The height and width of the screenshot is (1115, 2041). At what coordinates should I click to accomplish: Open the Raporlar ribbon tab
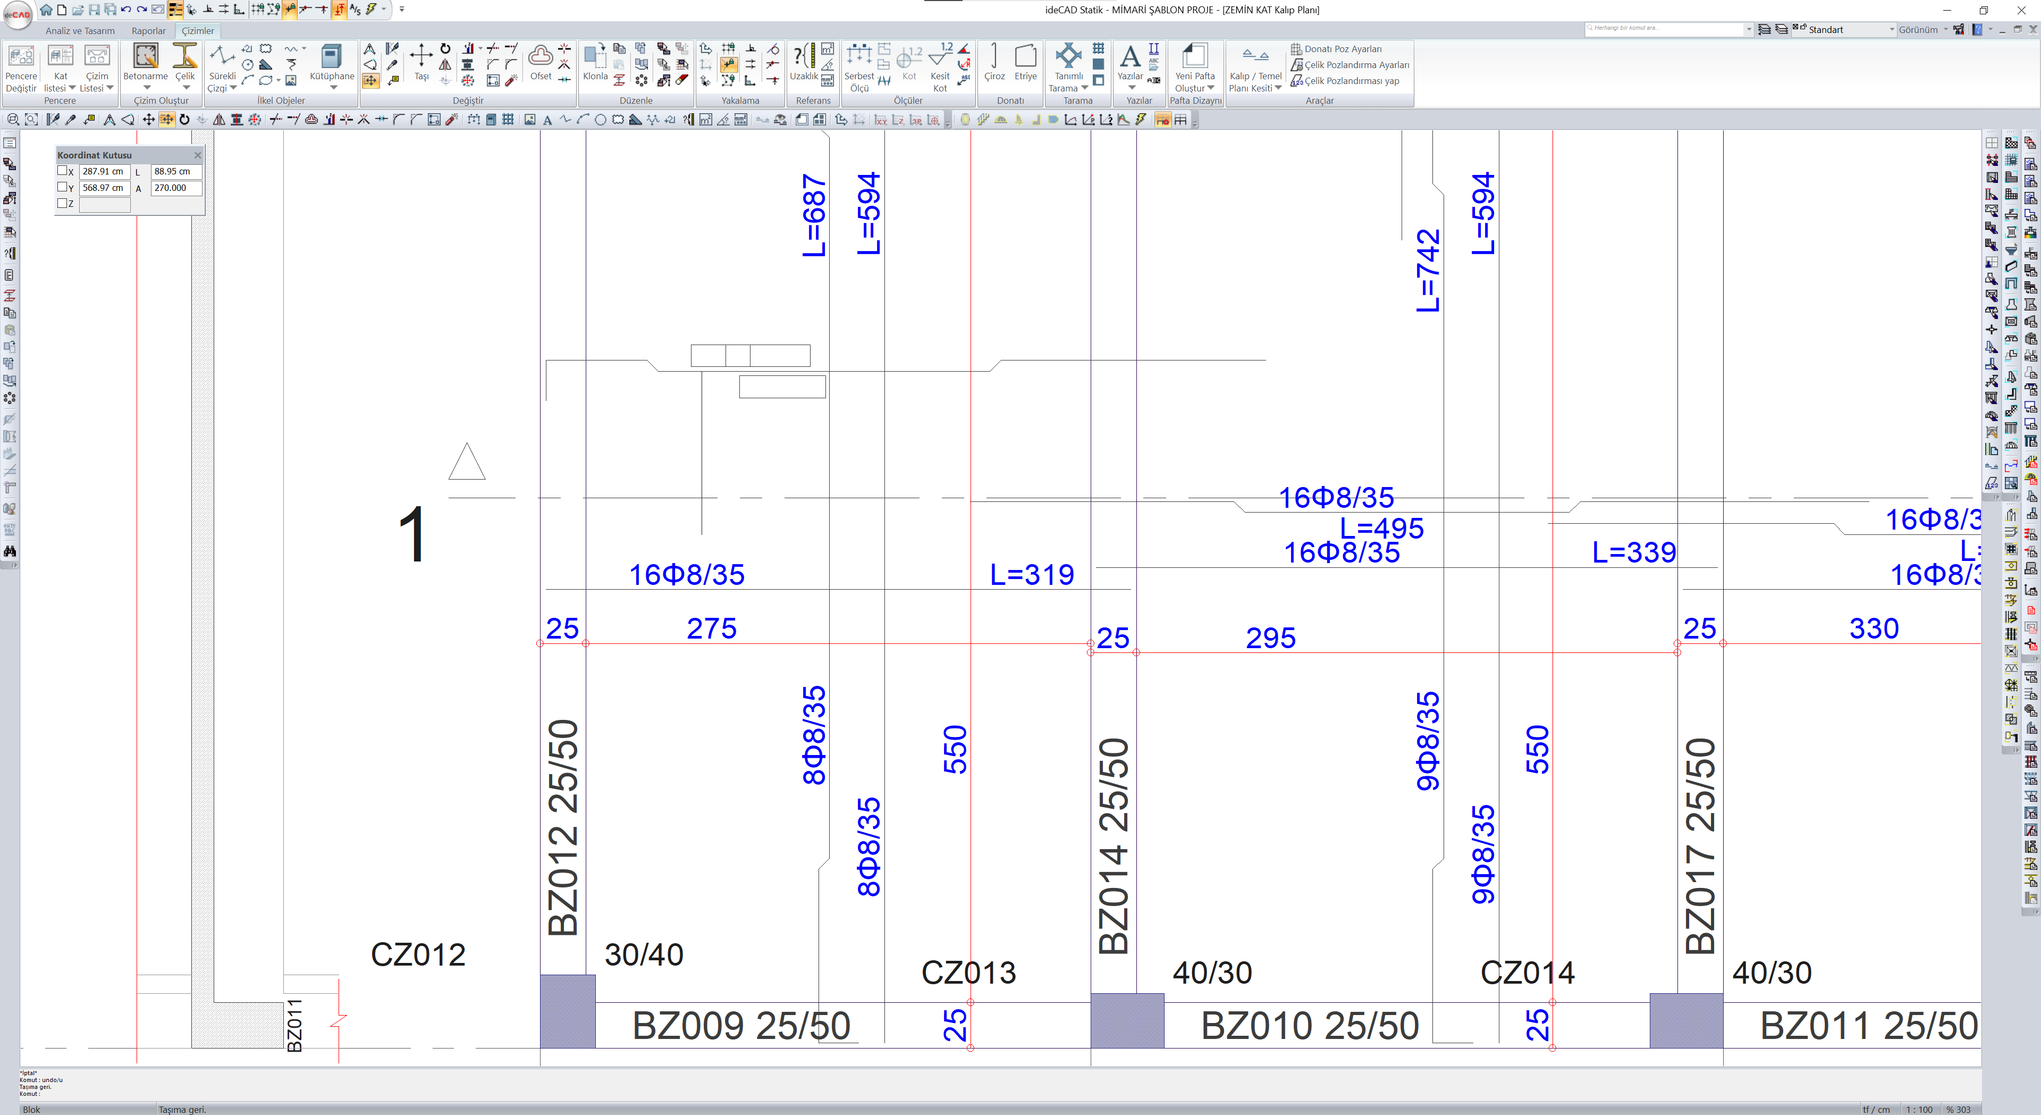coord(148,31)
